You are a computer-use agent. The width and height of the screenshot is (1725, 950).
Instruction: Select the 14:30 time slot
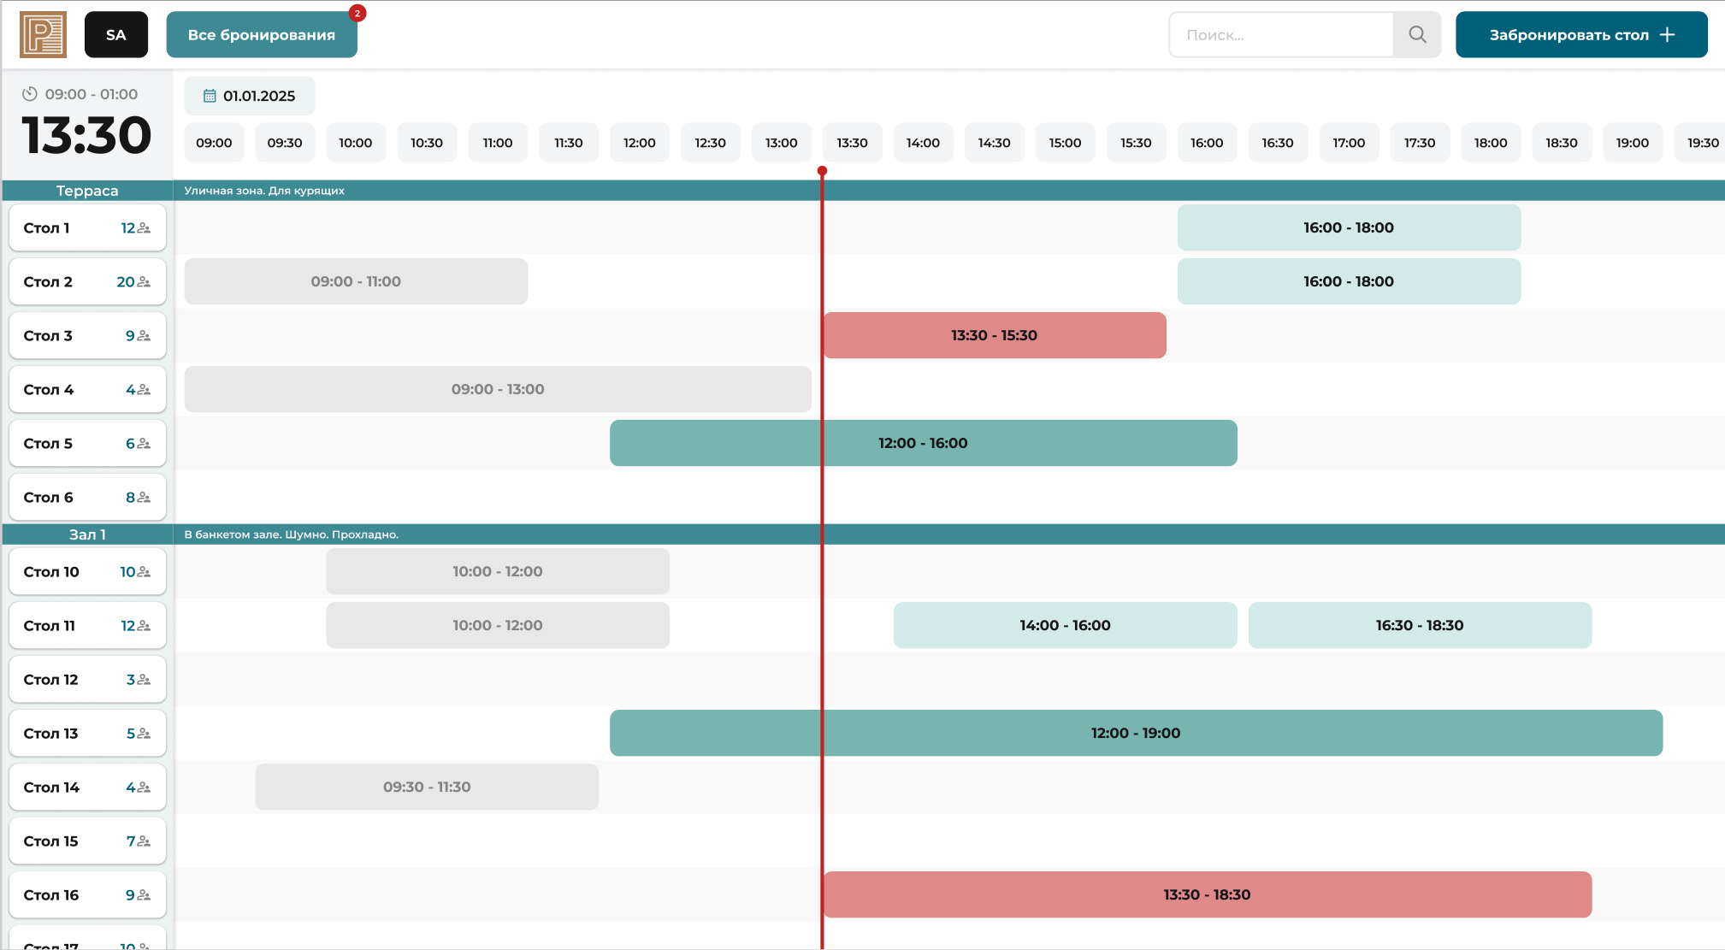[x=994, y=143]
